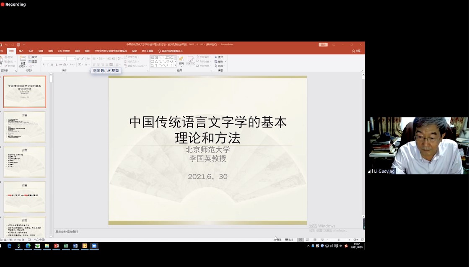Switch to normal view icon
Image resolution: width=469 pixels, height=267 pixels.
(301, 240)
